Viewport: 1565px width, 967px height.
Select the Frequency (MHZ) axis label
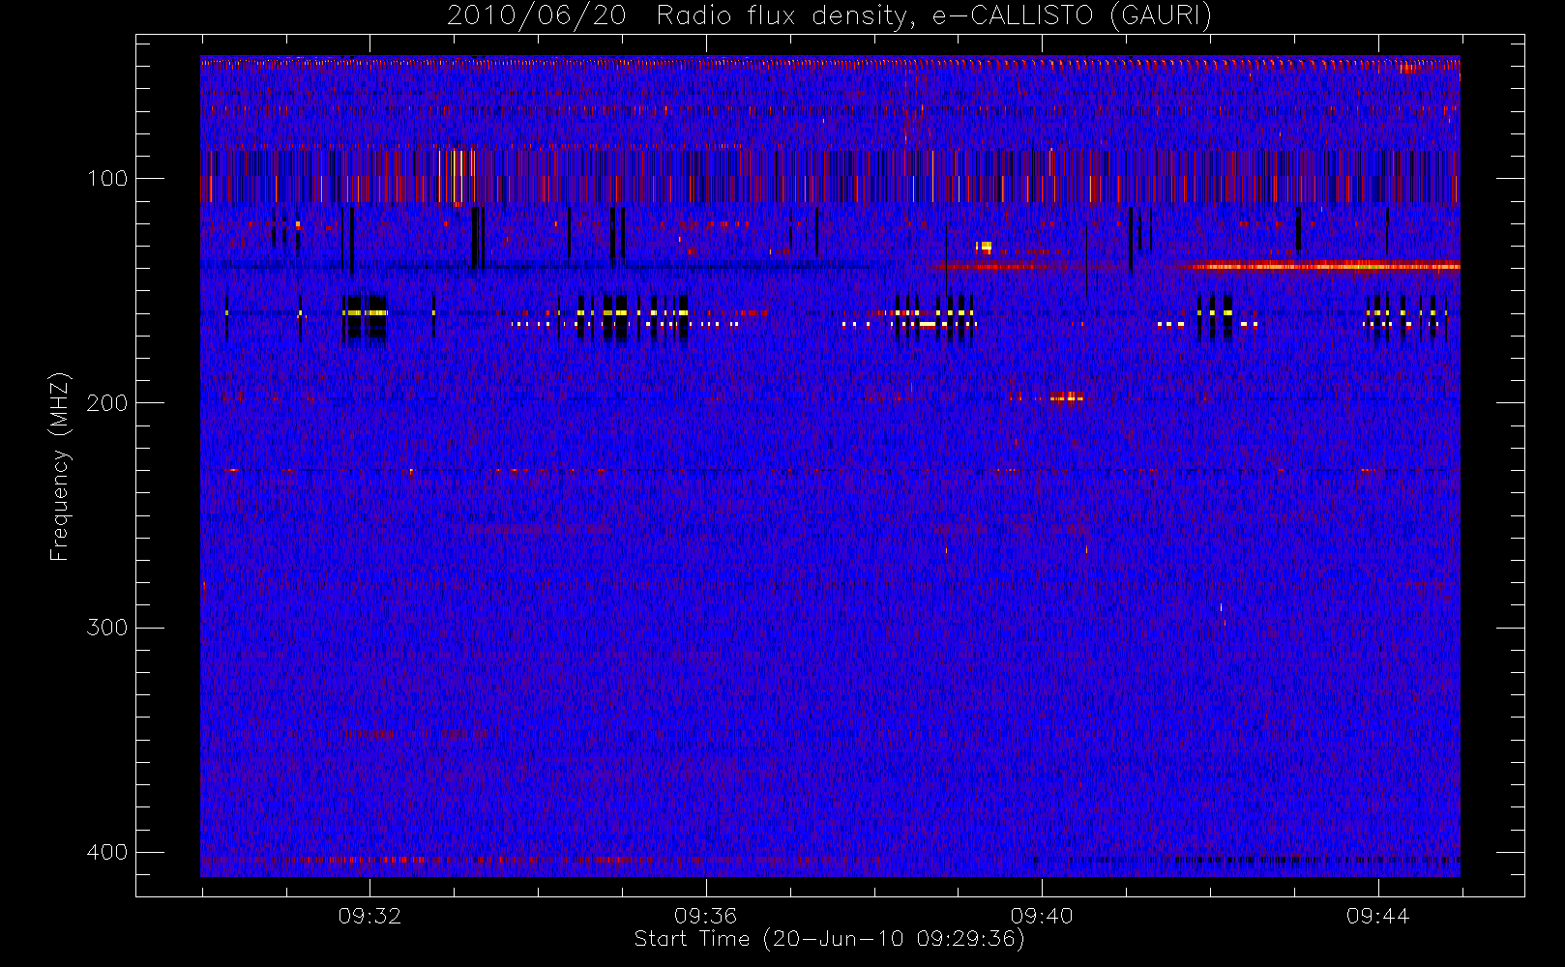pyautogui.click(x=60, y=466)
